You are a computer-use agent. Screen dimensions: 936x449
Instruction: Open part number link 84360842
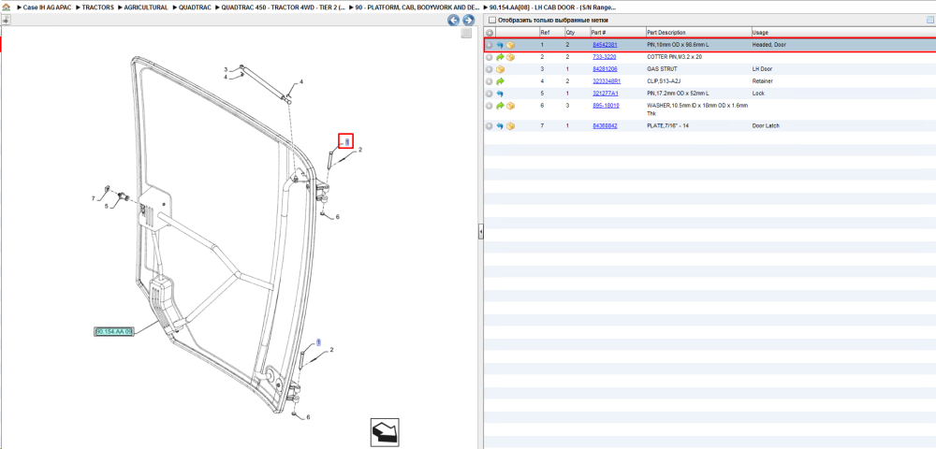pos(605,126)
